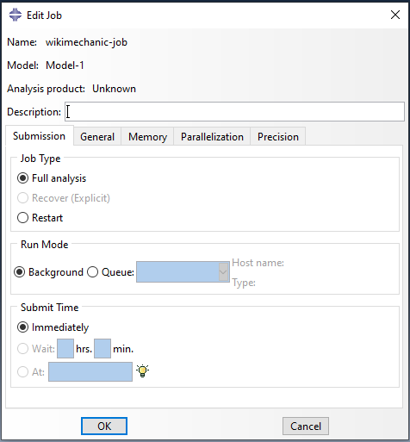Viewport: 410px width, 442px height.
Task: Click the Cancel button
Action: point(306,426)
